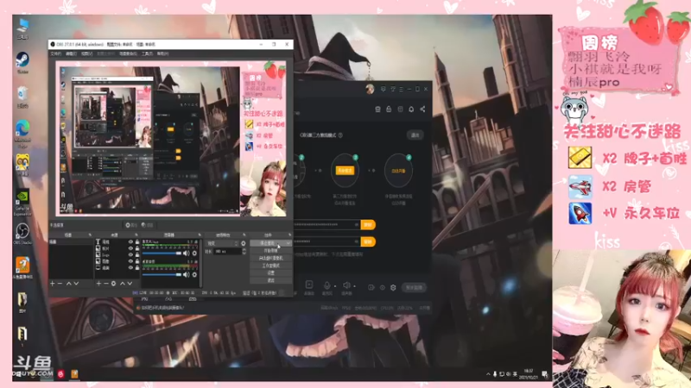Remove the selected scene in OBS
This screenshot has width=691, height=388.
tap(60, 284)
